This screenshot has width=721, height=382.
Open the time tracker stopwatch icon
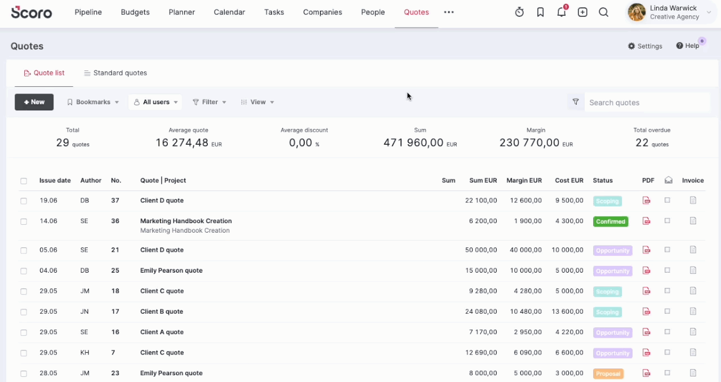pyautogui.click(x=519, y=12)
